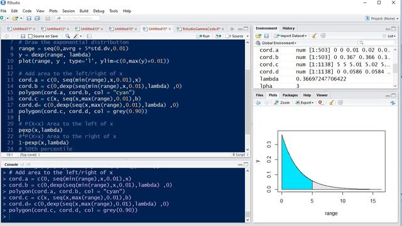Open the Code menu
Image resolution: width=402 pixels, height=226 pixels.
(27, 11)
